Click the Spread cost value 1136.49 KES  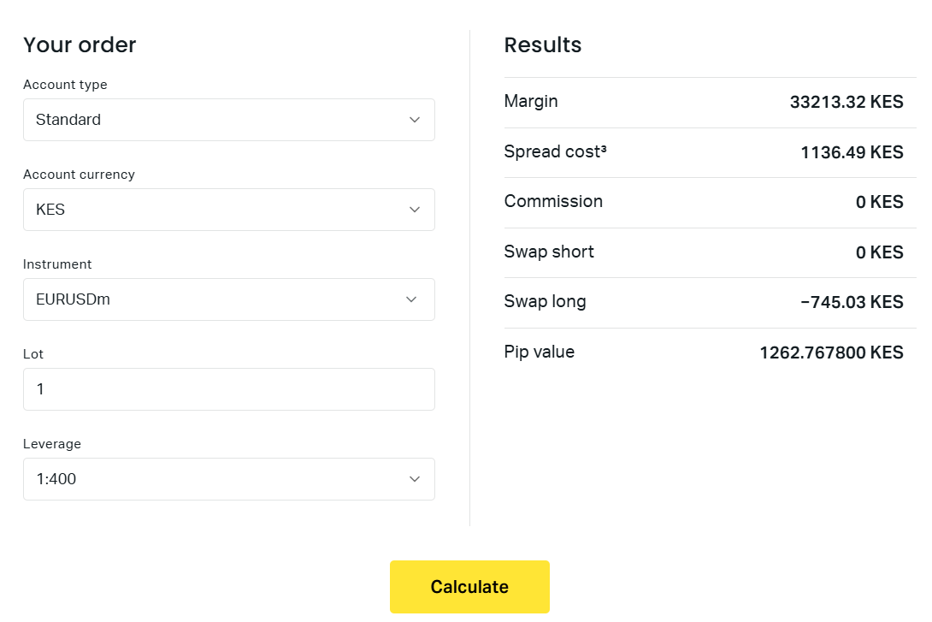click(852, 153)
